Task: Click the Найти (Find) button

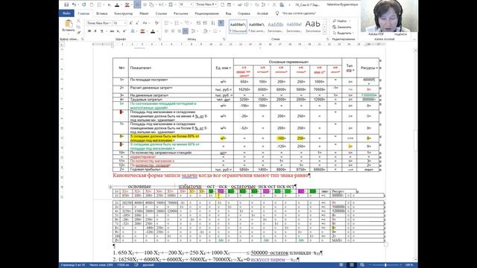Action: click(341, 21)
